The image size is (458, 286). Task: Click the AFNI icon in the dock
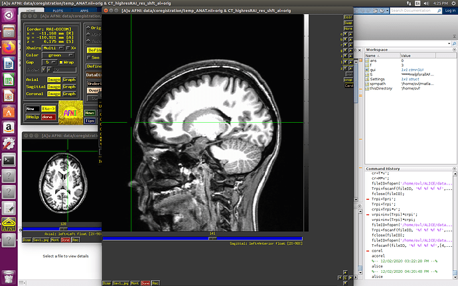[x=9, y=224]
